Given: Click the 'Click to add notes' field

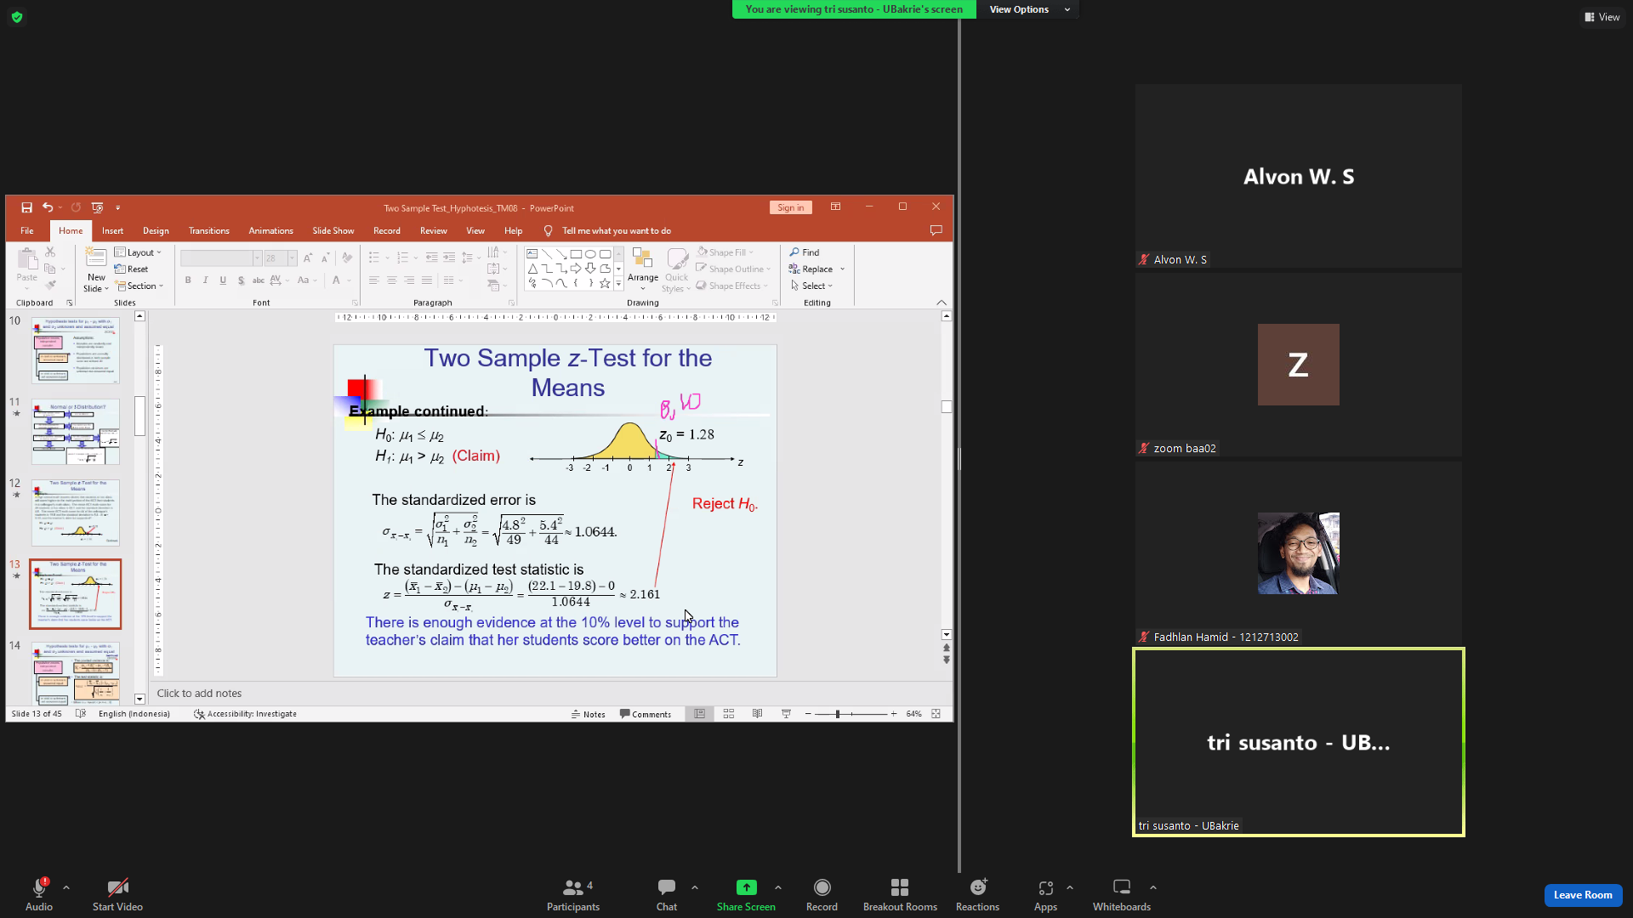Looking at the screenshot, I should [551, 694].
